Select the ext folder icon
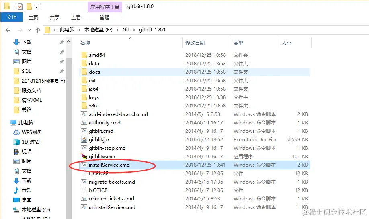Image resolution: width=369 pixels, height=219 pixels. point(84,81)
